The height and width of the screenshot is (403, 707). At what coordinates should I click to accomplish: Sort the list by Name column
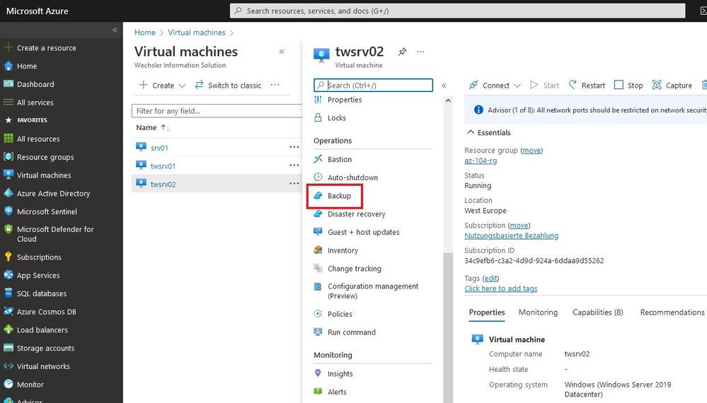(152, 128)
